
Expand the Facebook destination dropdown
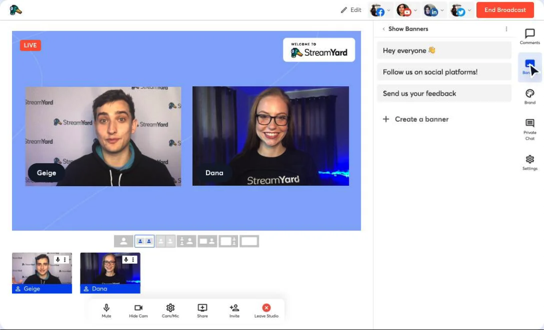tap(389, 10)
